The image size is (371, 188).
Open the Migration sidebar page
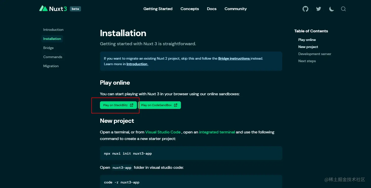(x=51, y=66)
